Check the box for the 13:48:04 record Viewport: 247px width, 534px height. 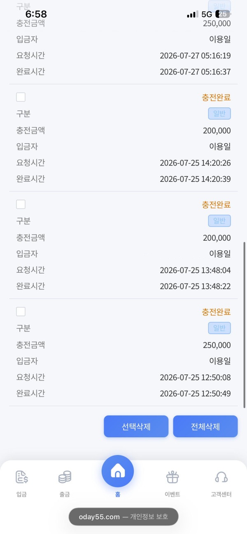click(x=21, y=204)
